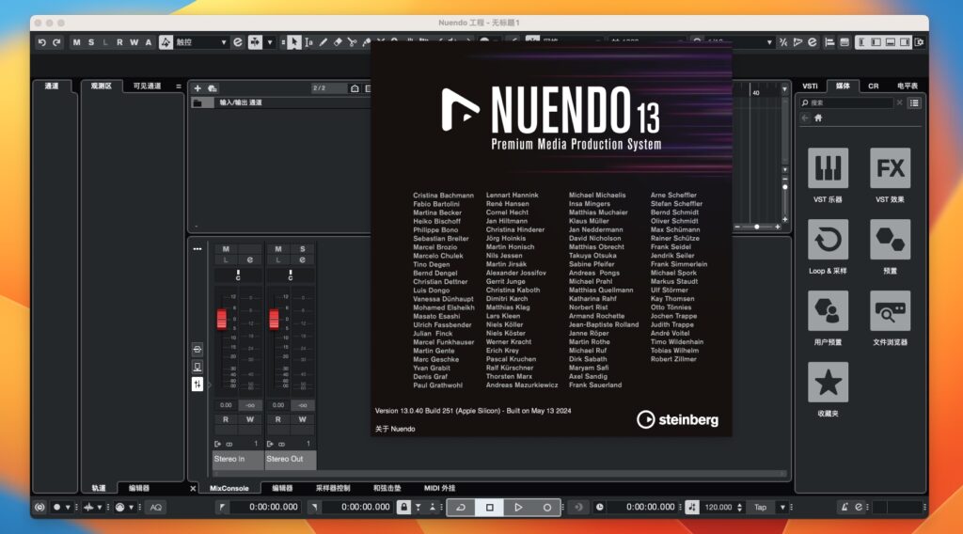Open VST Instruments media tile
963x534 pixels.
[x=828, y=168]
